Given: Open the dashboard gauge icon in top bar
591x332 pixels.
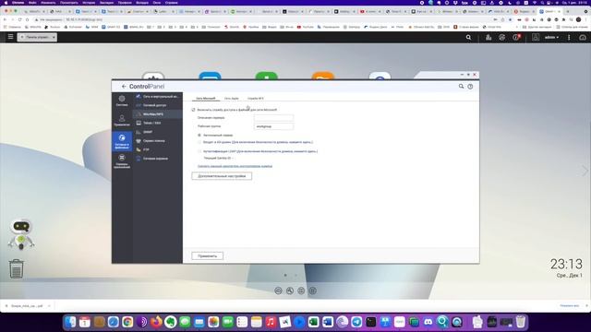Looking at the screenshot, I should 583,37.
